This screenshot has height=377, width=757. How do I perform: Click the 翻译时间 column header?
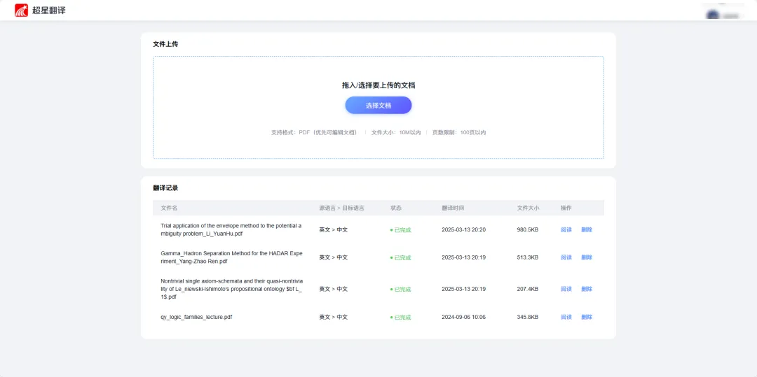tap(453, 208)
